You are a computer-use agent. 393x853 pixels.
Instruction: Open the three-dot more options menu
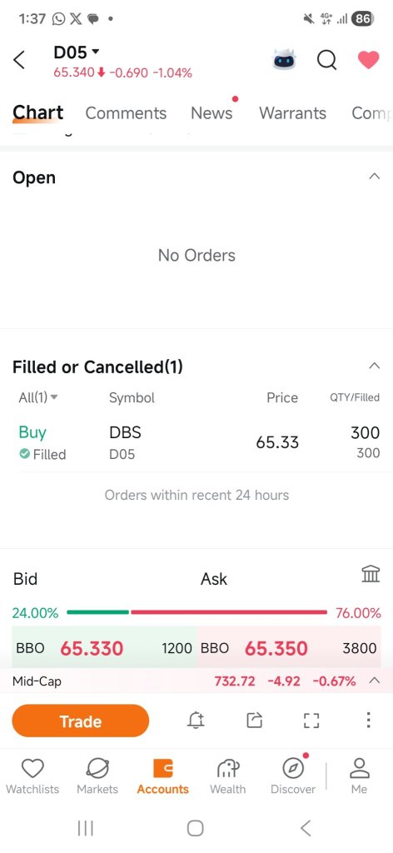[x=368, y=720]
